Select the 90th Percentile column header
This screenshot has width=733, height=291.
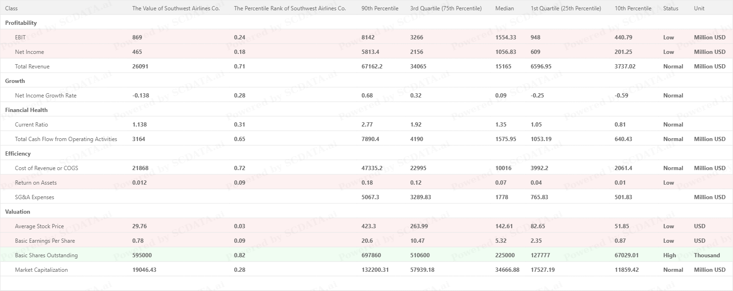(x=380, y=8)
